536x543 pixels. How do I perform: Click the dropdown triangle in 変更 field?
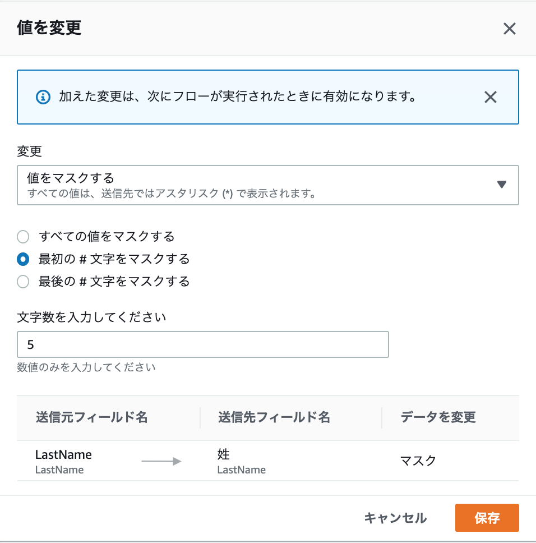502,185
